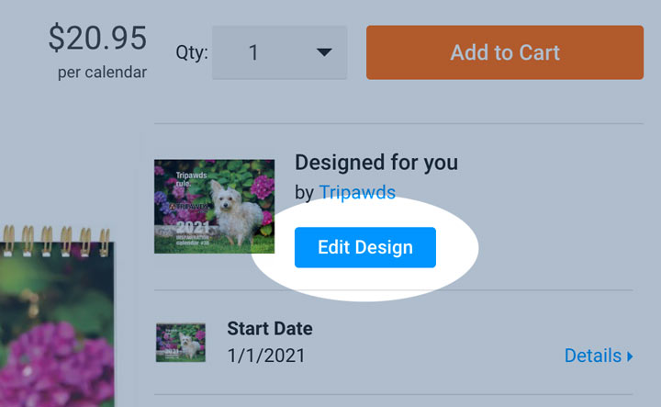Click the quantity value 1

point(253,52)
